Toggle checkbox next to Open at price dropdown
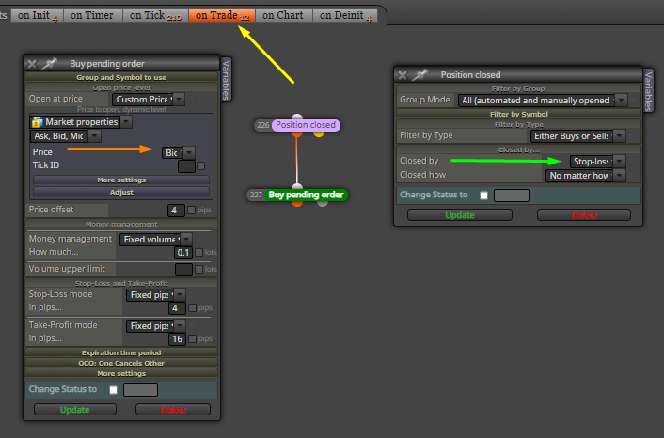Screen dimensions: 664x438 (192, 99)
